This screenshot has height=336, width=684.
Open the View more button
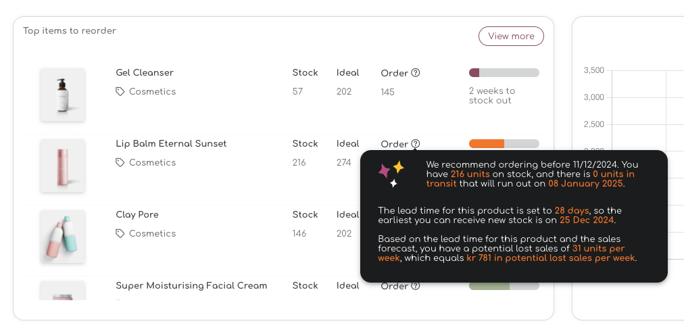click(x=511, y=37)
